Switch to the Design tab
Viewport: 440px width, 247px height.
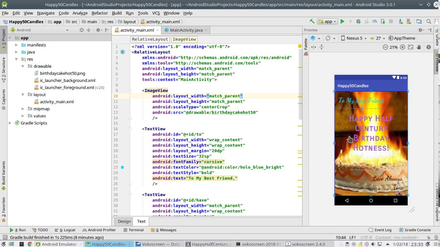[124, 222]
